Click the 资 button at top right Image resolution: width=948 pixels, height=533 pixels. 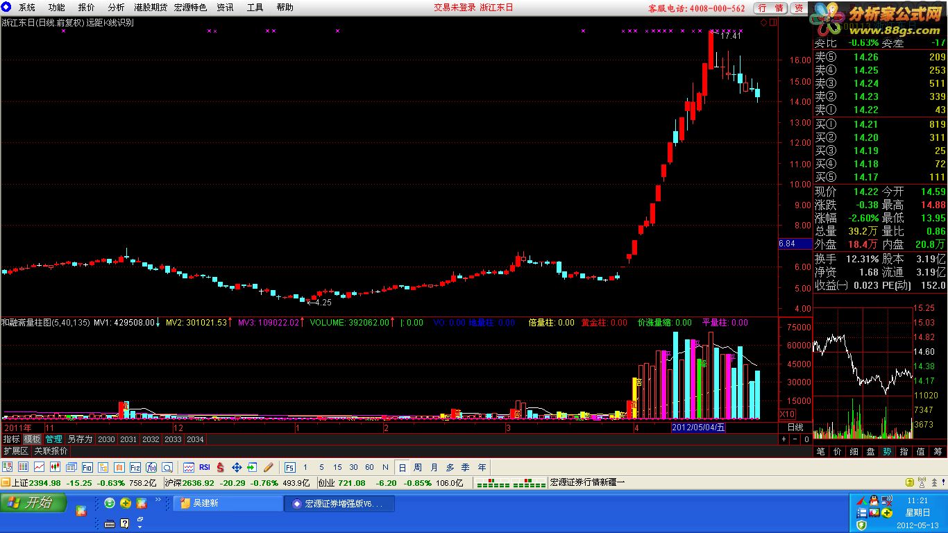[x=799, y=8]
